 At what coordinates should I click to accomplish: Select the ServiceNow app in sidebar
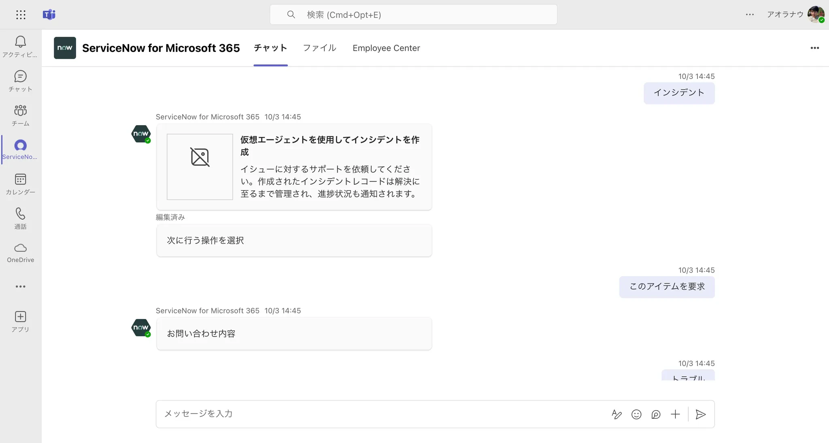[x=20, y=150]
